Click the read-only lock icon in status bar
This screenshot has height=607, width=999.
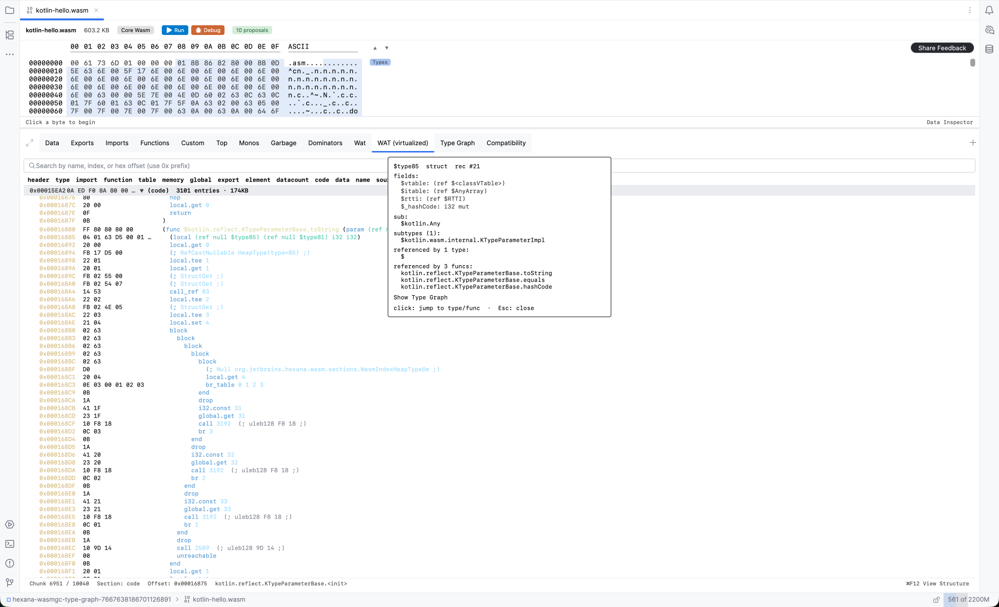click(x=936, y=600)
